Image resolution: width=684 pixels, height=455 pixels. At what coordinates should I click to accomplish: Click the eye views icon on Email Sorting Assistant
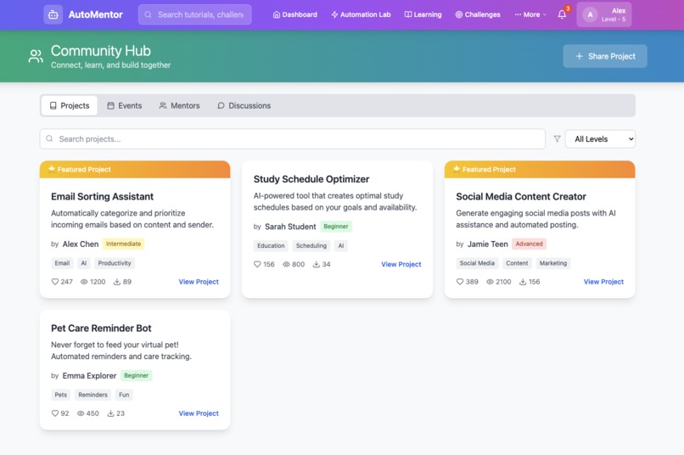(84, 282)
